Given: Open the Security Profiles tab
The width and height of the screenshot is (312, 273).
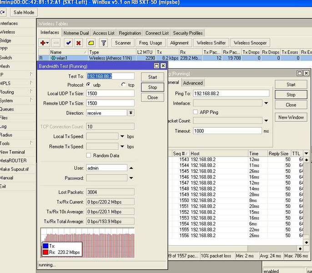Looking at the screenshot, I should (x=188, y=33).
